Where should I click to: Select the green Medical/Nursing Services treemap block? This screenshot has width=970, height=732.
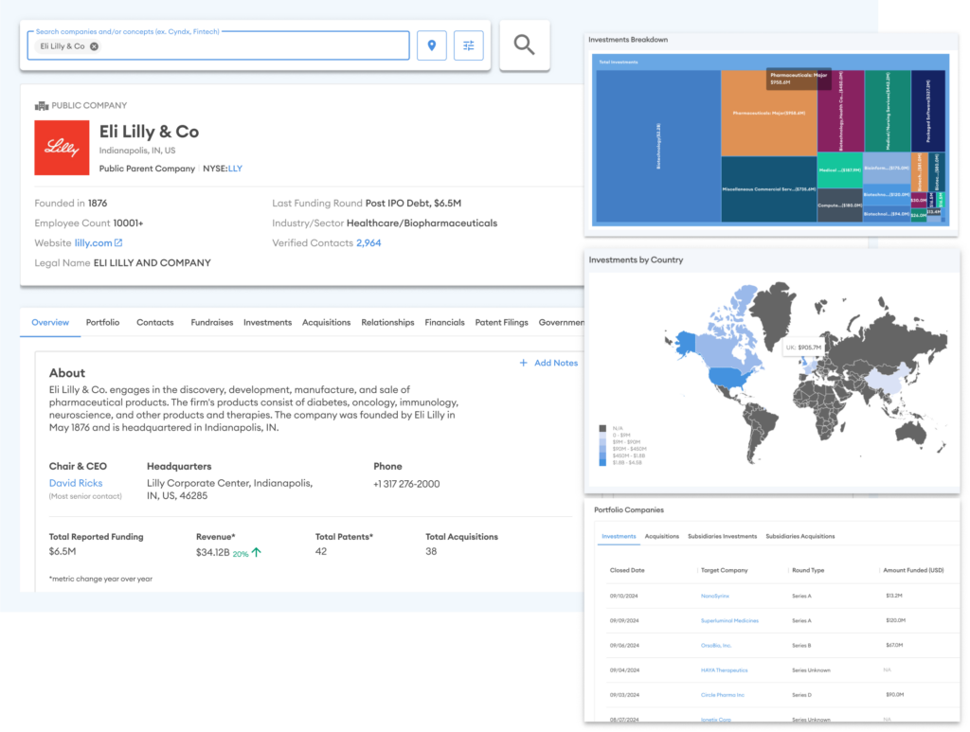pyautogui.click(x=888, y=112)
